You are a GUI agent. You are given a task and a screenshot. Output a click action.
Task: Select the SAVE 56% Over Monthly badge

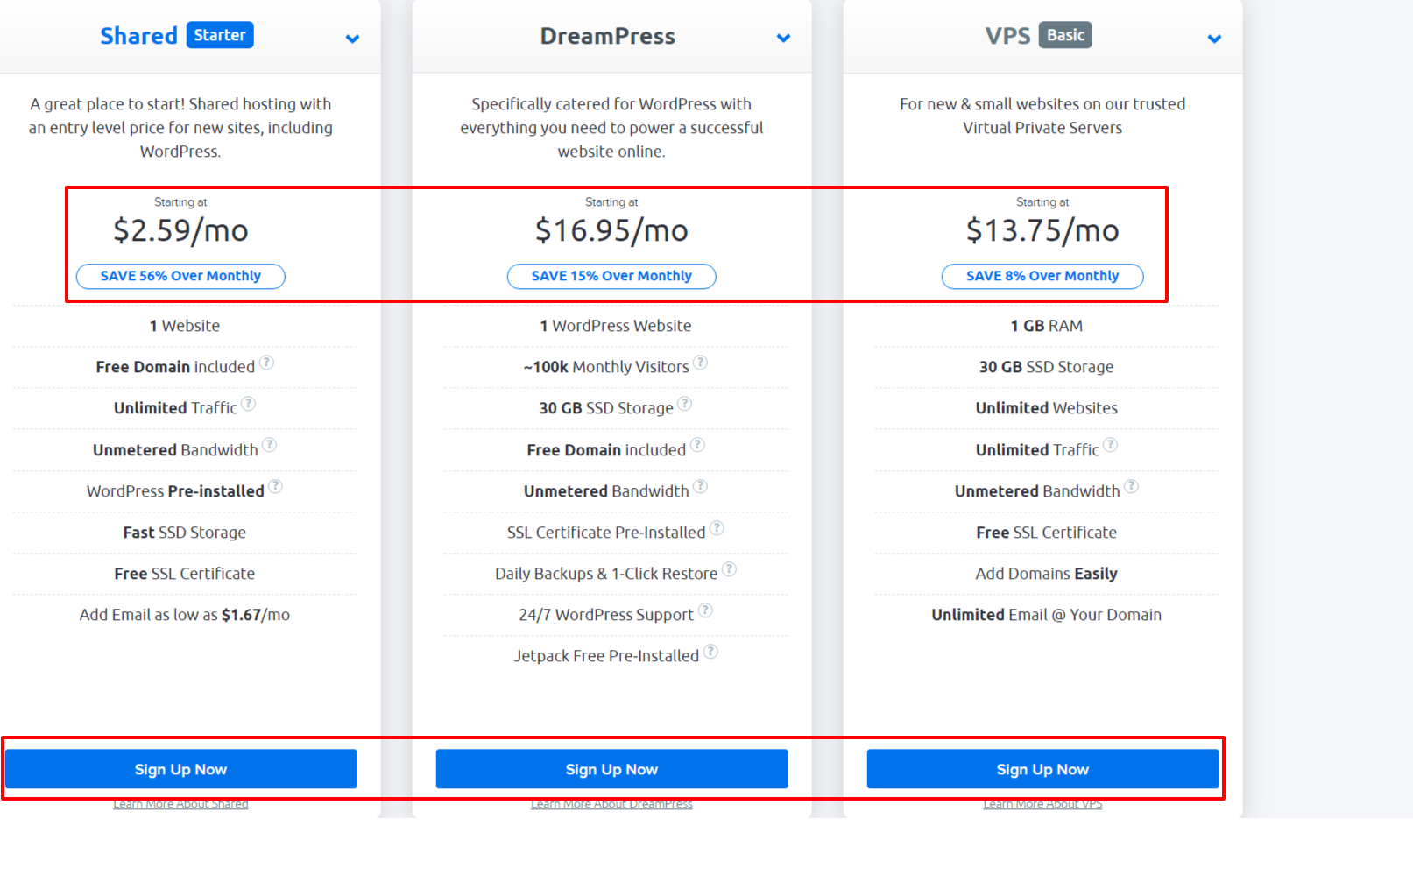[x=180, y=276]
